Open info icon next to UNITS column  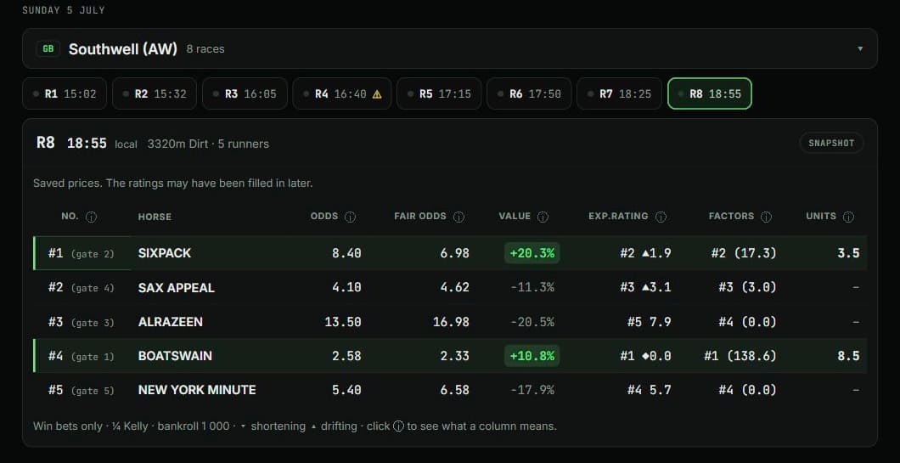point(849,217)
